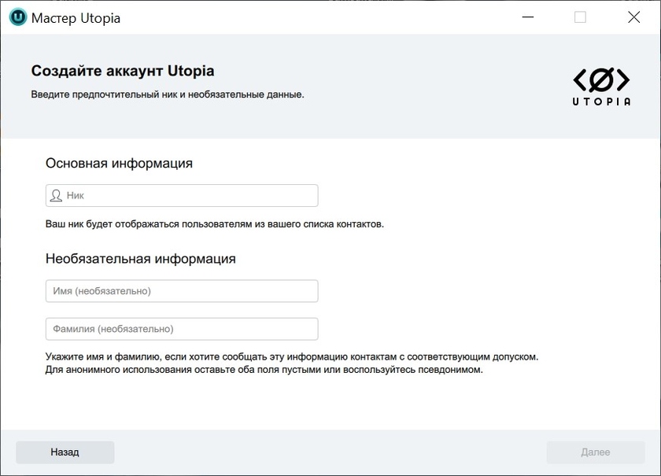The width and height of the screenshot is (661, 476).
Task: Click the Utopia app icon in title bar
Action: pos(18,17)
